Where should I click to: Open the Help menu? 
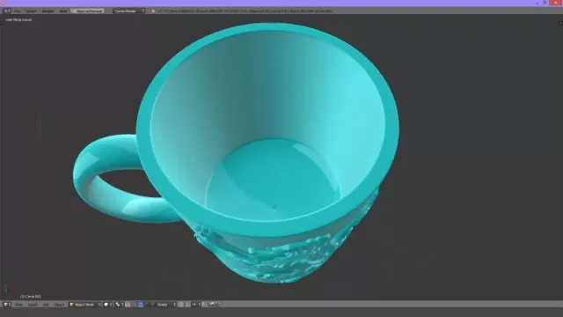pyautogui.click(x=63, y=11)
